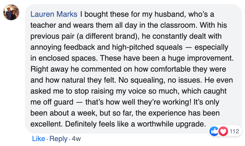Open the Lauren Marks profile name link
Image resolution: width=245 pixels, height=146 pixels.
click(54, 14)
